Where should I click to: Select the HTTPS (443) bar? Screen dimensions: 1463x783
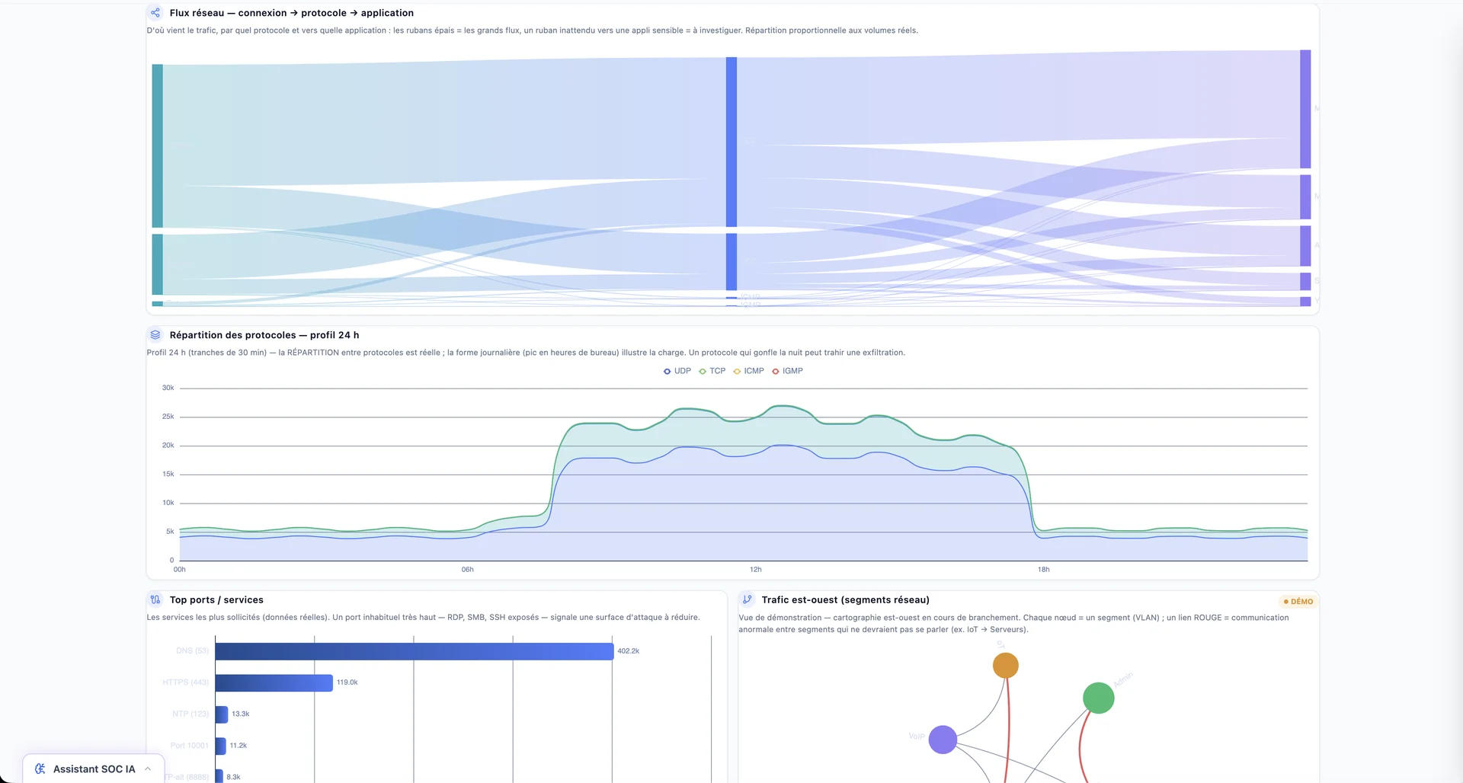point(274,682)
